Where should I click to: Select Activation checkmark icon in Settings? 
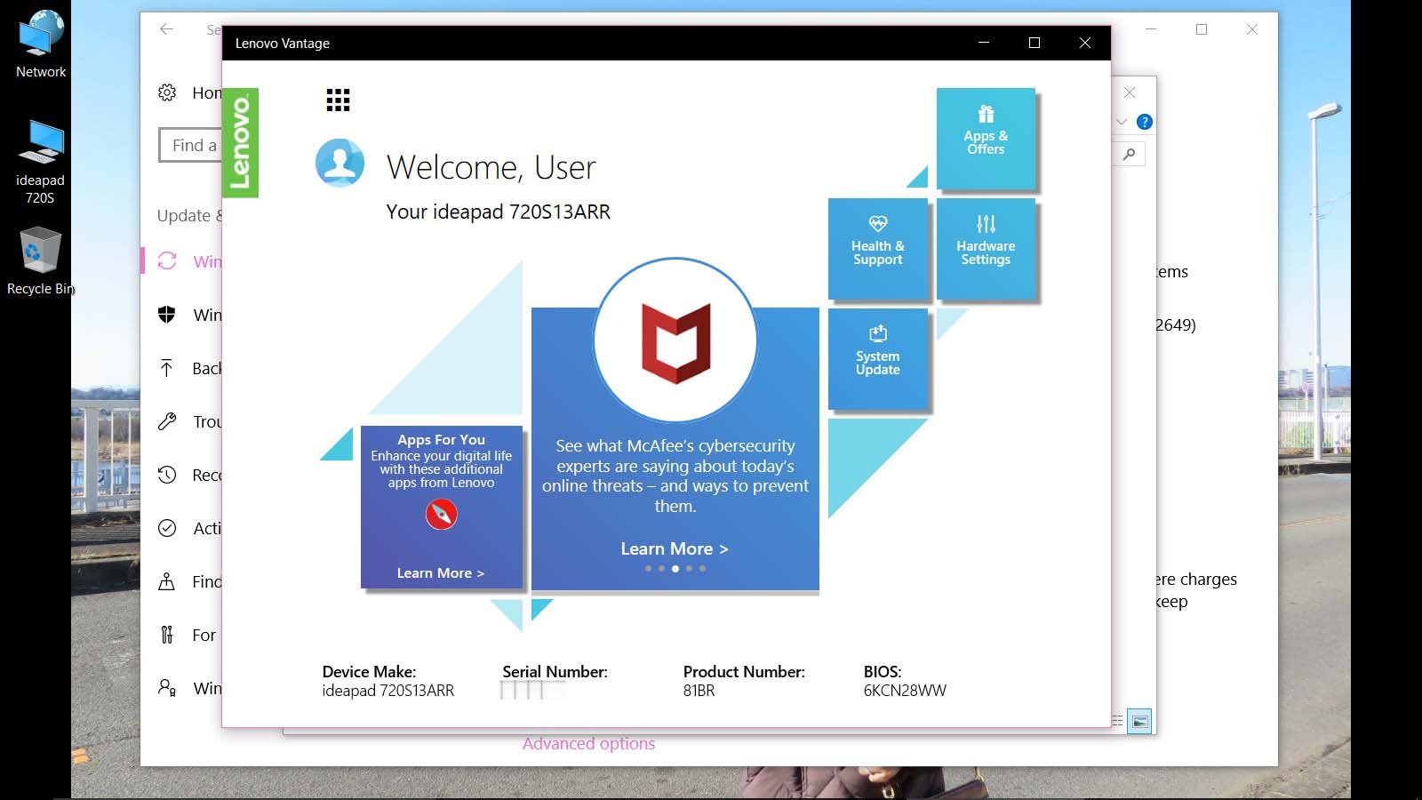(167, 528)
